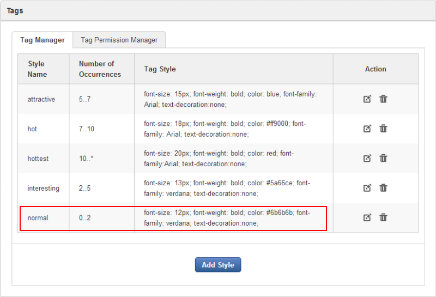
Task: Switch to Tag Permission Manager tab
Action: (119, 40)
